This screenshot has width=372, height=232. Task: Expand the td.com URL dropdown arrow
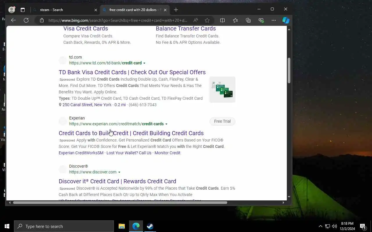[144, 63]
